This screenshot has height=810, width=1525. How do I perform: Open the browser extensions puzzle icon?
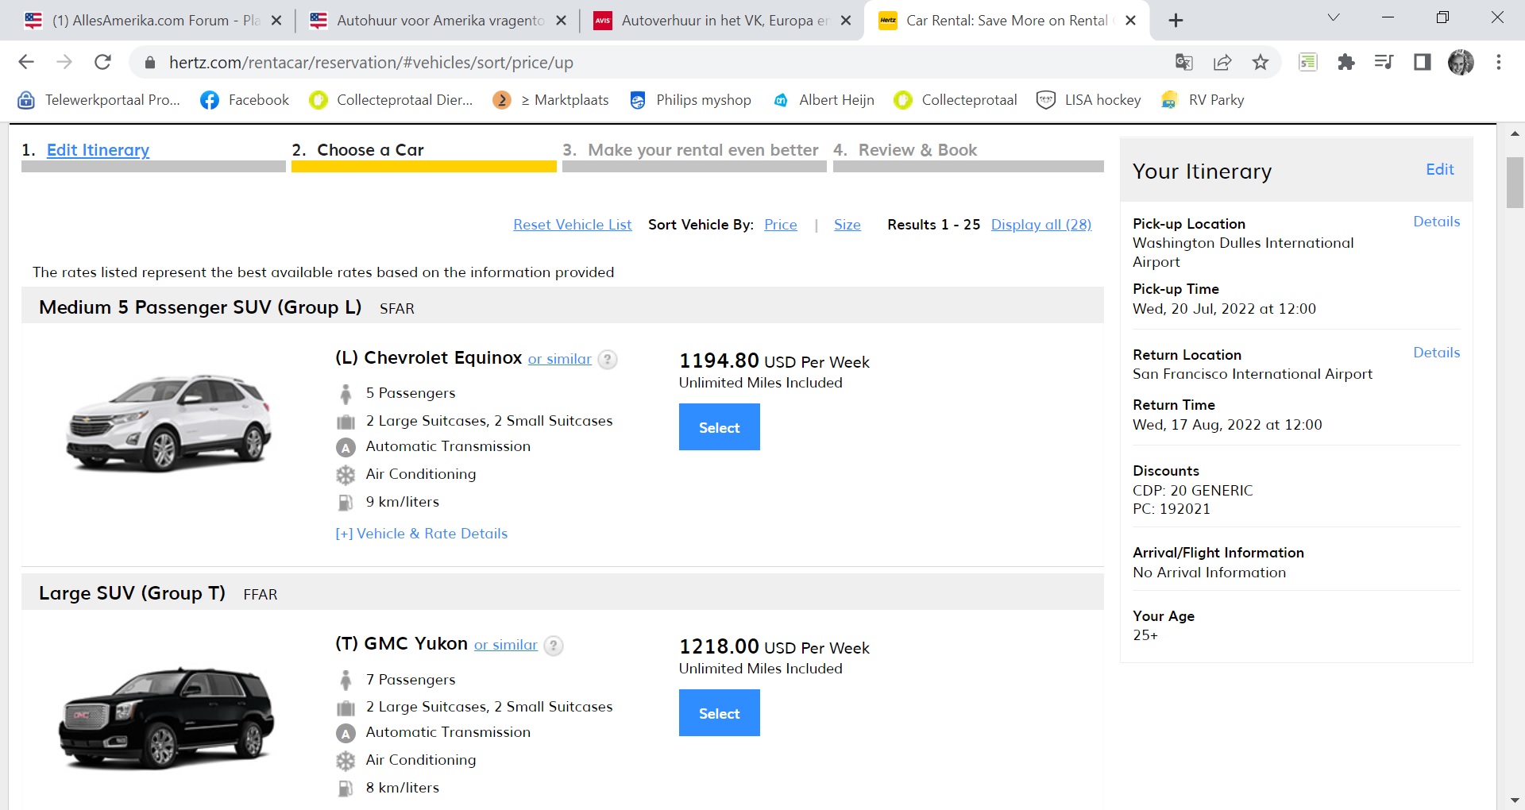(1345, 62)
